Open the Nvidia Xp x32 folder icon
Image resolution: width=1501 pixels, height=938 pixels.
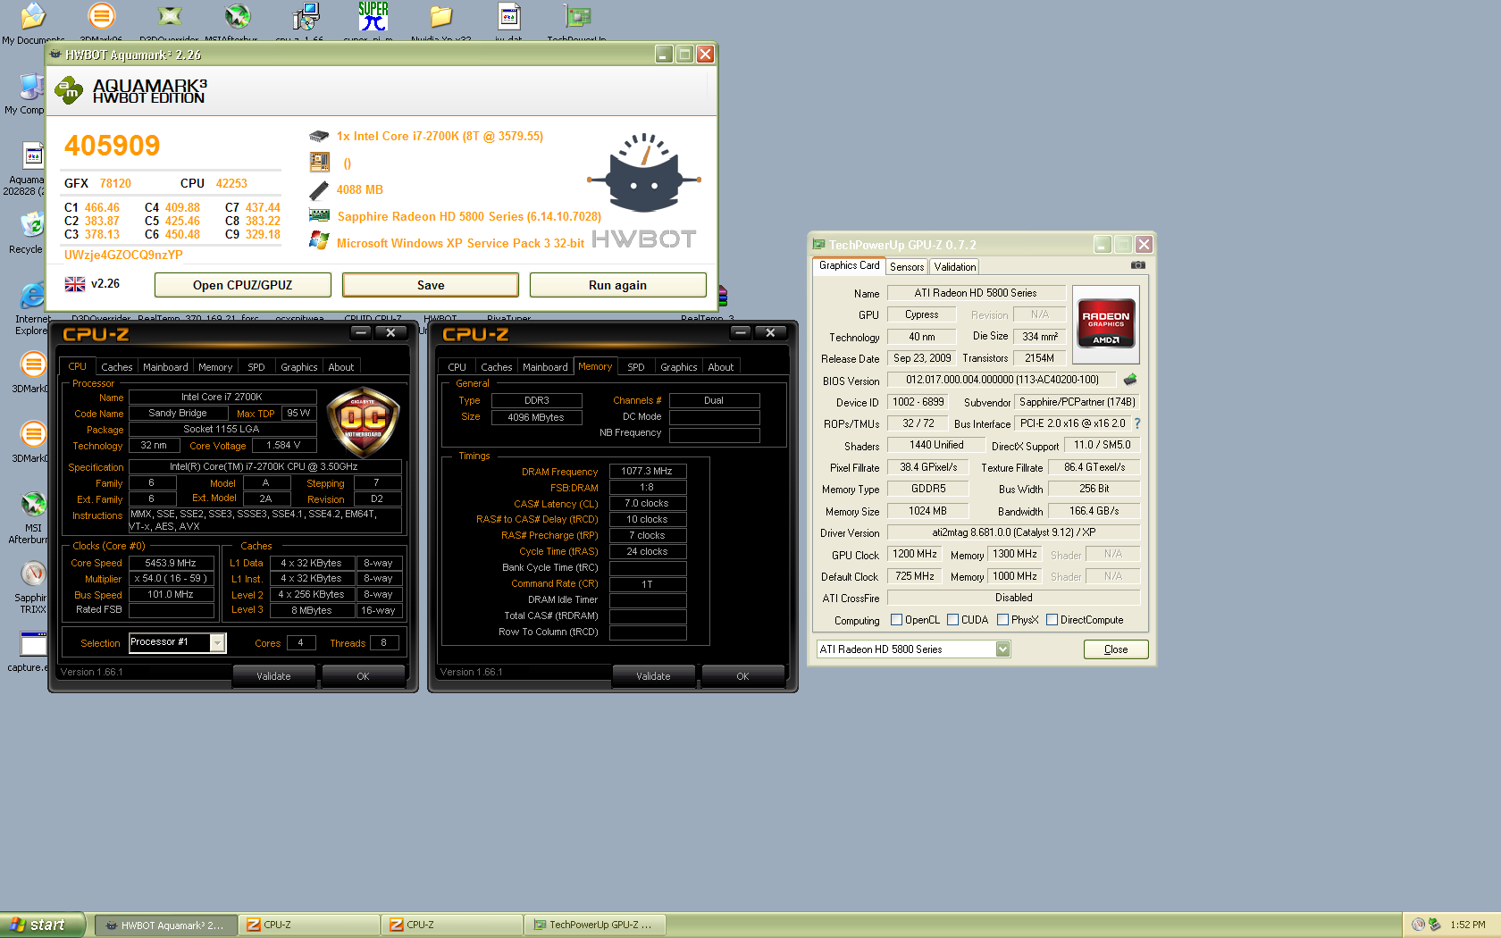tap(440, 16)
